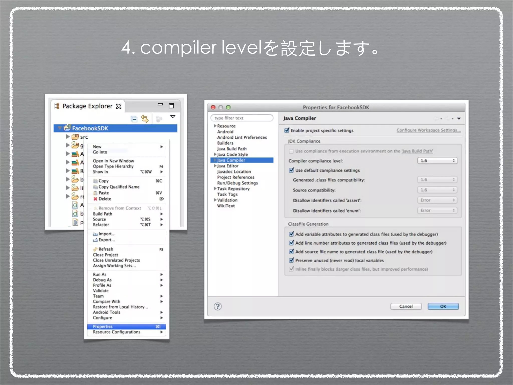The width and height of the screenshot is (513, 385).
Task: Open Disallow identifiers called 'assert' dropdown
Action: [437, 200]
